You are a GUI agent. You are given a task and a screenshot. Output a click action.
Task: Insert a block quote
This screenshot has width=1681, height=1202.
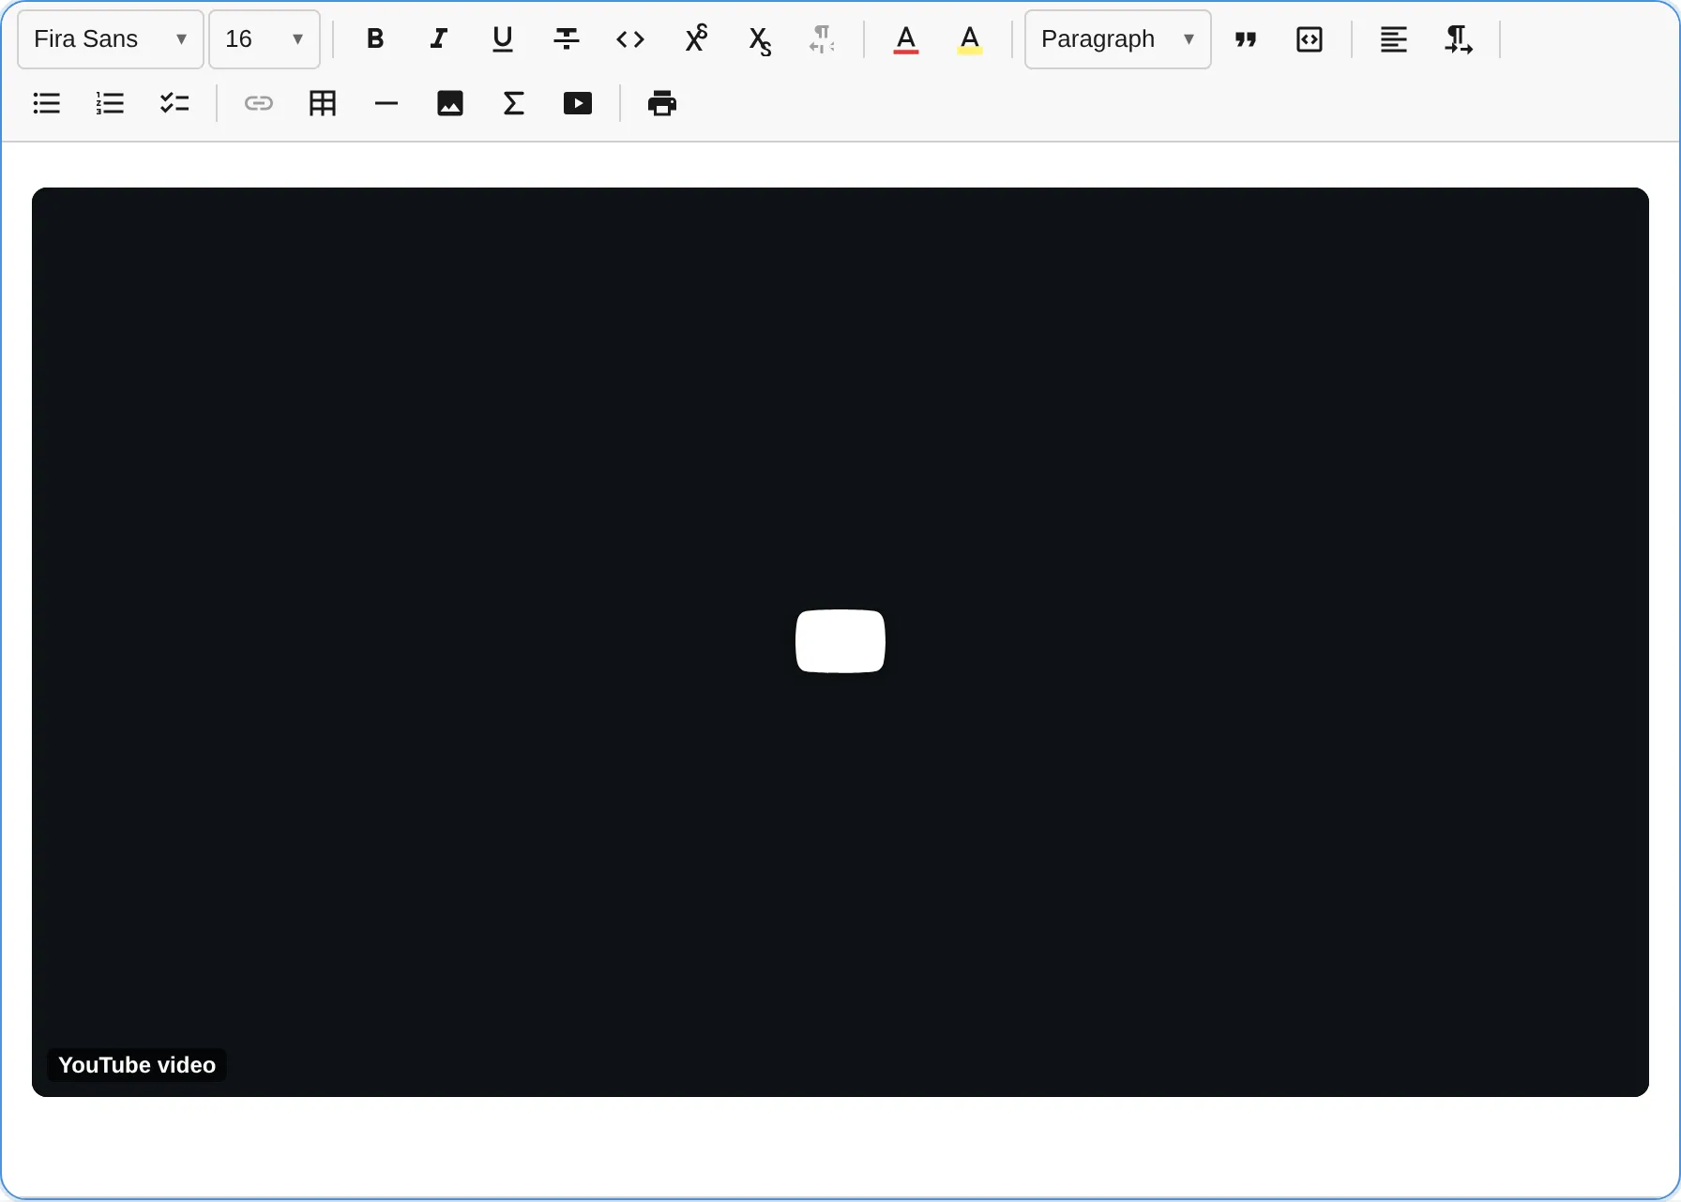pos(1246,39)
